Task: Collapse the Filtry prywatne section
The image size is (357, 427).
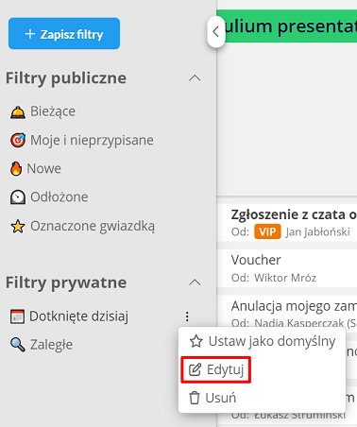Action: (x=195, y=282)
